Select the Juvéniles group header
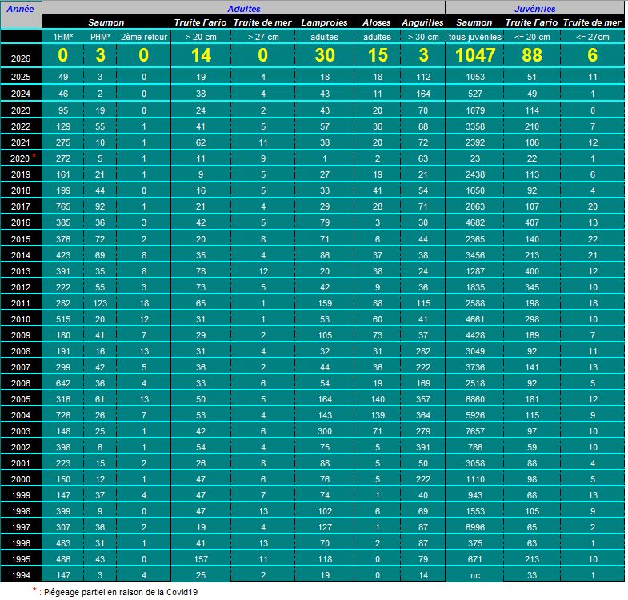The image size is (628, 600). 535,9
